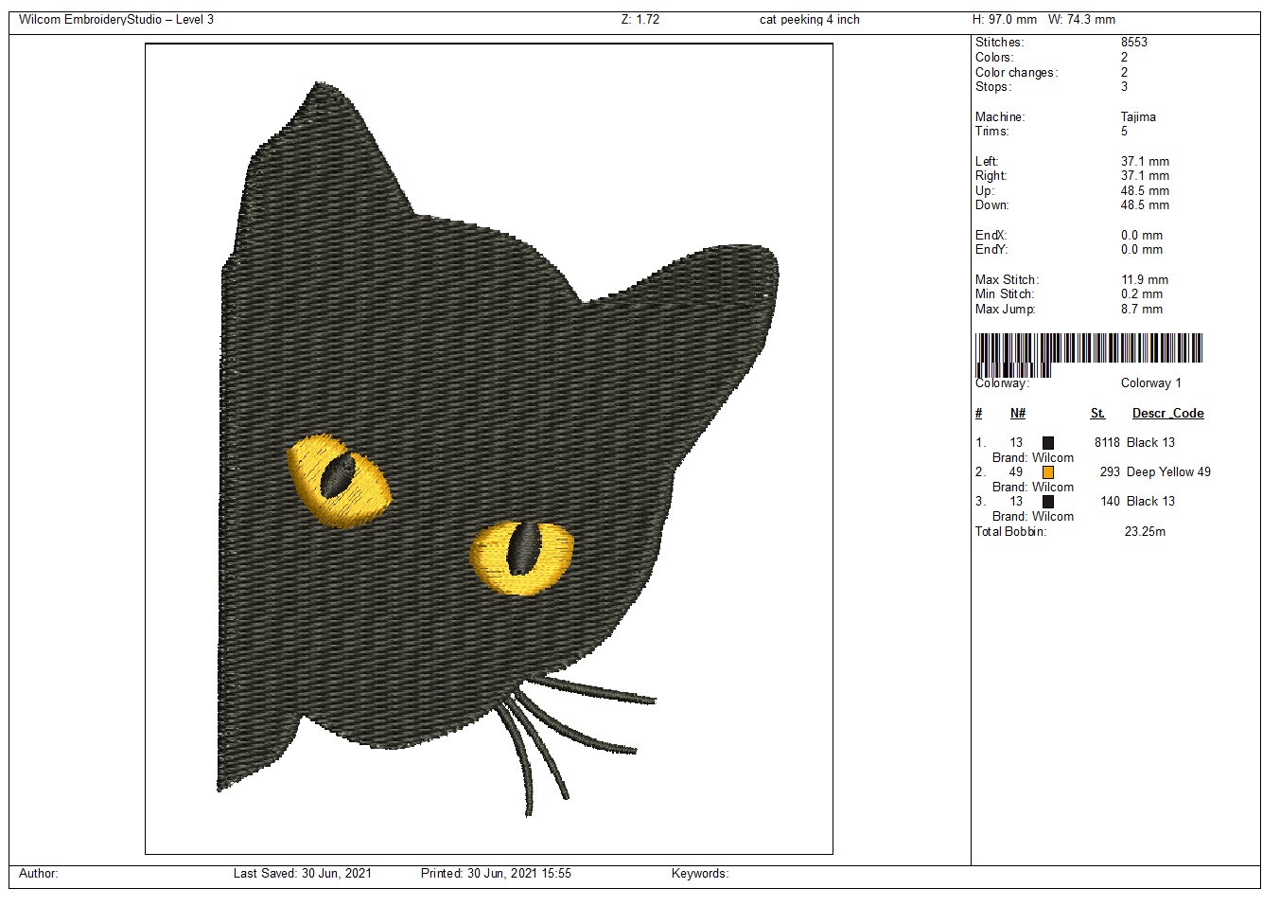Select the Colorway 1 value

pos(1150,383)
